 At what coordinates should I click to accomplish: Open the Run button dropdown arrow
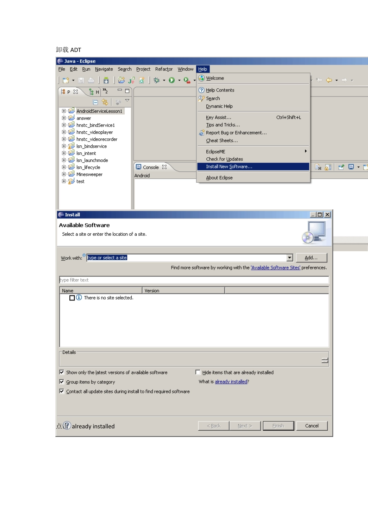tap(179, 81)
